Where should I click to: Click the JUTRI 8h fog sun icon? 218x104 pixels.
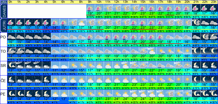(82, 22)
